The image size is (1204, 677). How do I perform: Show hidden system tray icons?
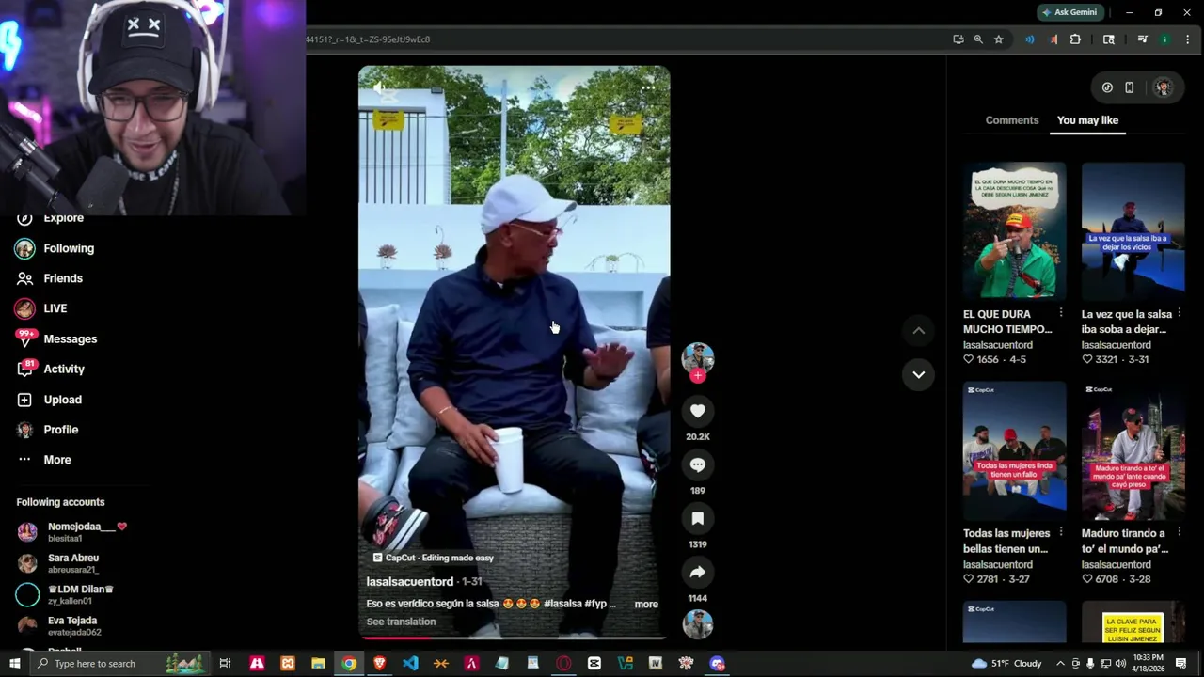click(1060, 664)
